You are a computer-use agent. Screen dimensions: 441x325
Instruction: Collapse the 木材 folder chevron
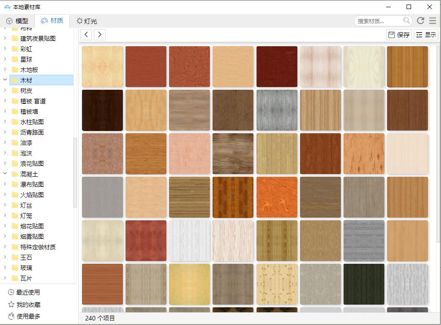pos(5,80)
